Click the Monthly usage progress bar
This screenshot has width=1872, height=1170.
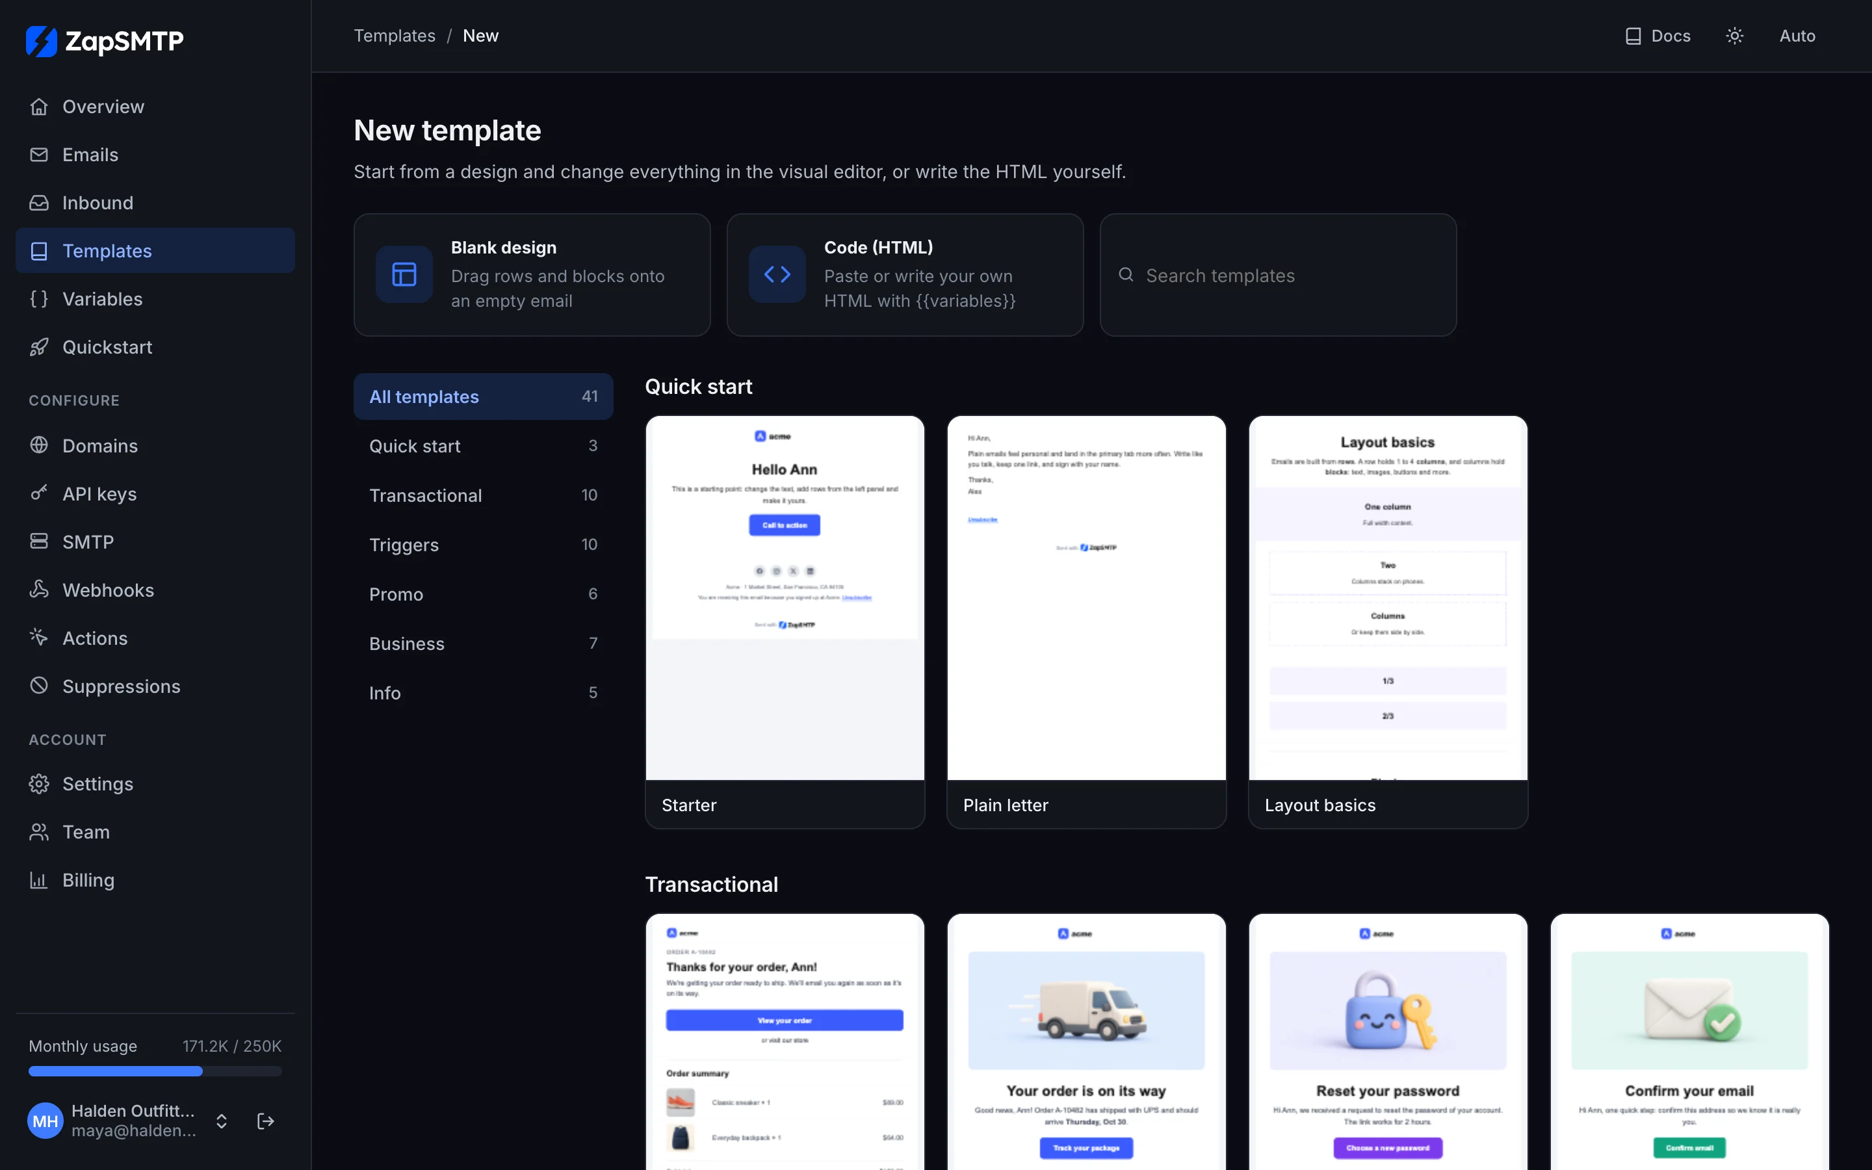(155, 1071)
